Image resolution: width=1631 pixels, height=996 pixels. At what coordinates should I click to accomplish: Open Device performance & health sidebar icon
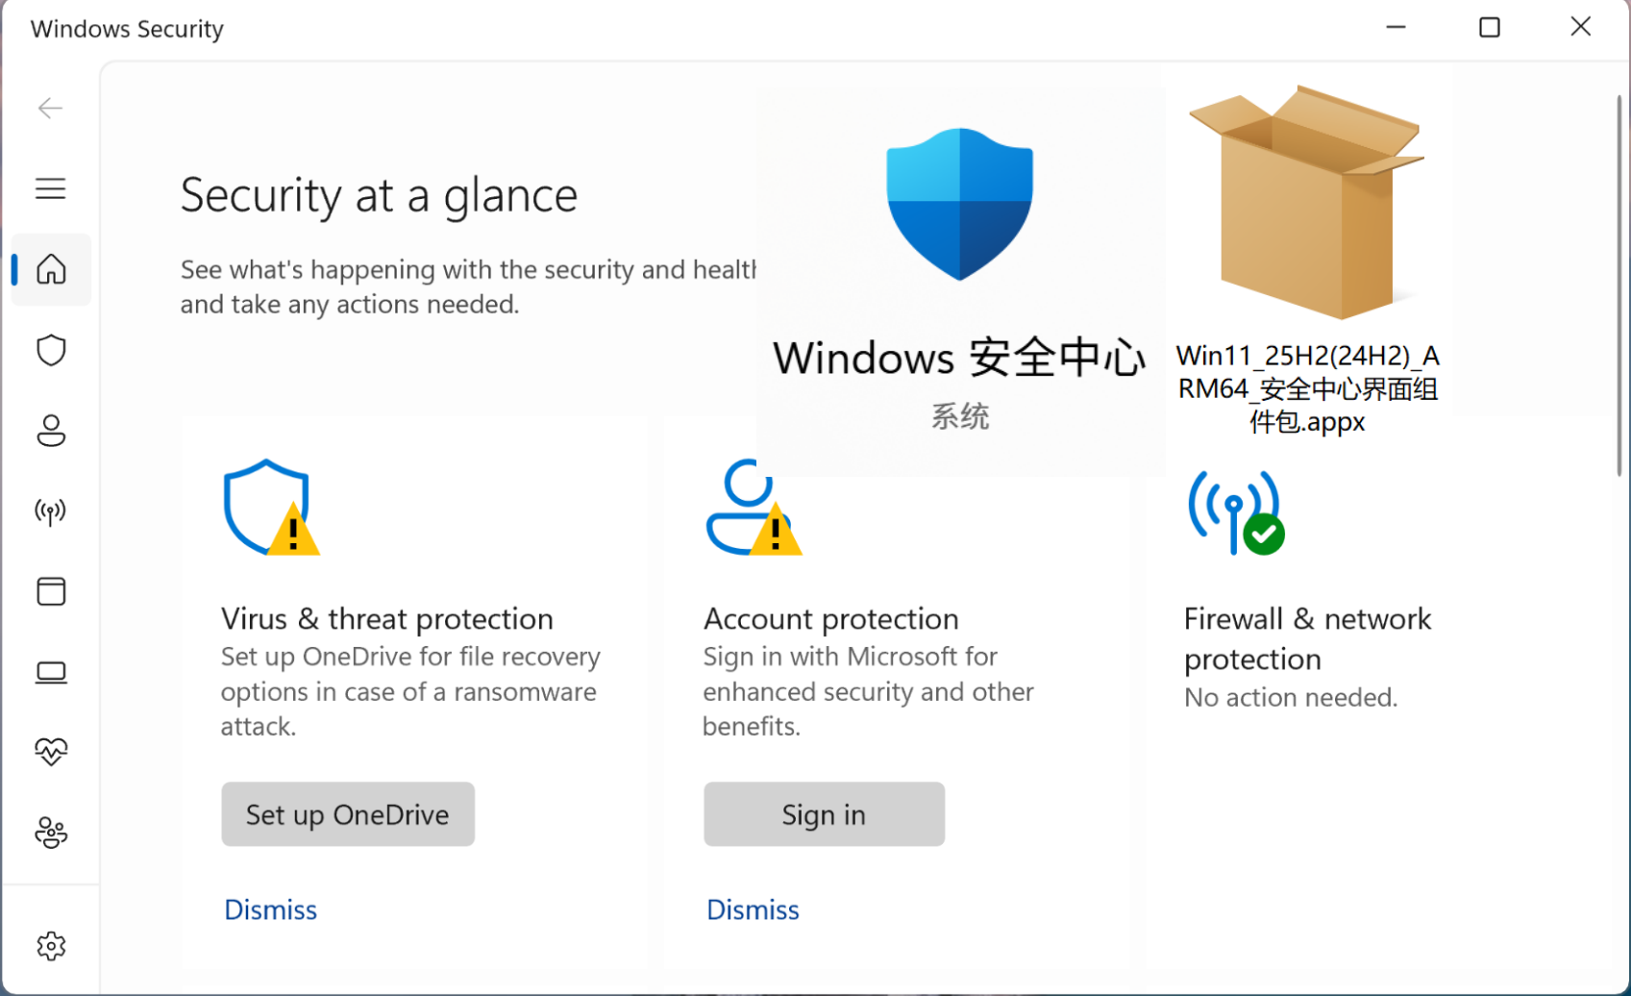coord(51,752)
